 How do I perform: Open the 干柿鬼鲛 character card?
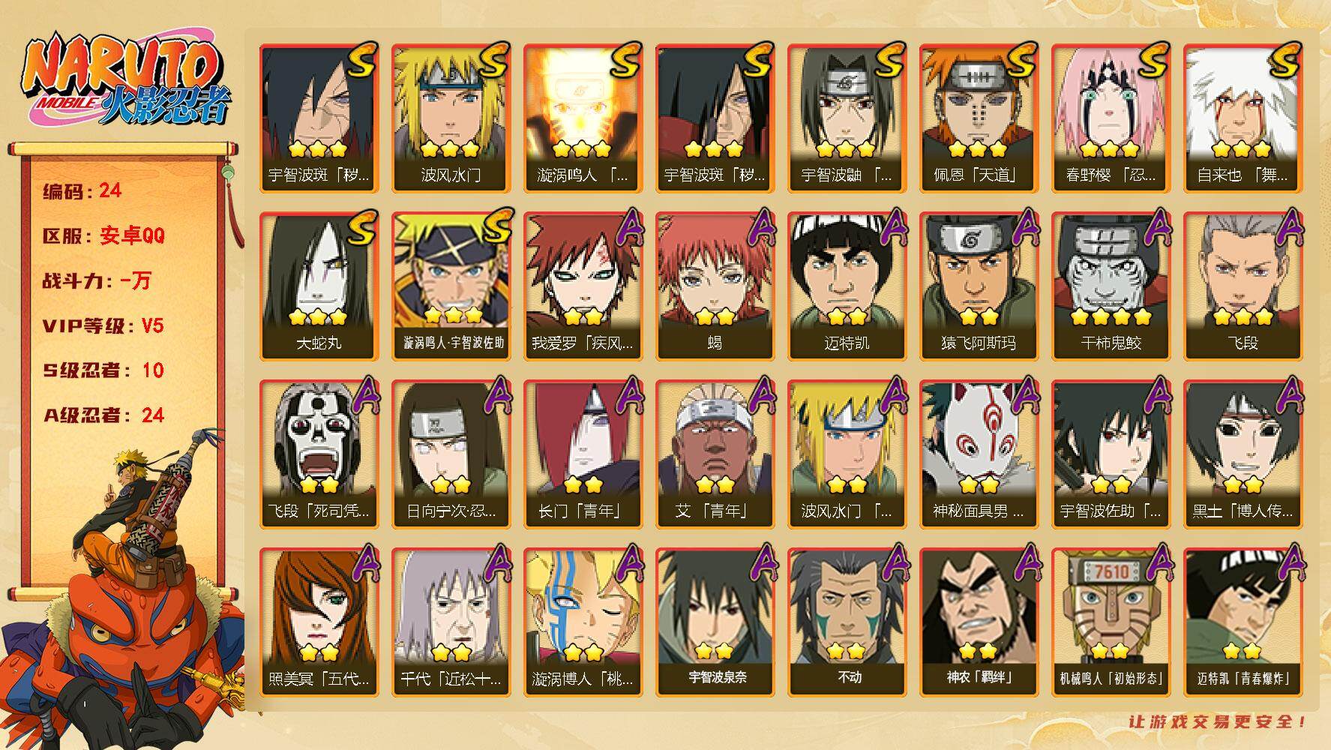click(x=1111, y=286)
